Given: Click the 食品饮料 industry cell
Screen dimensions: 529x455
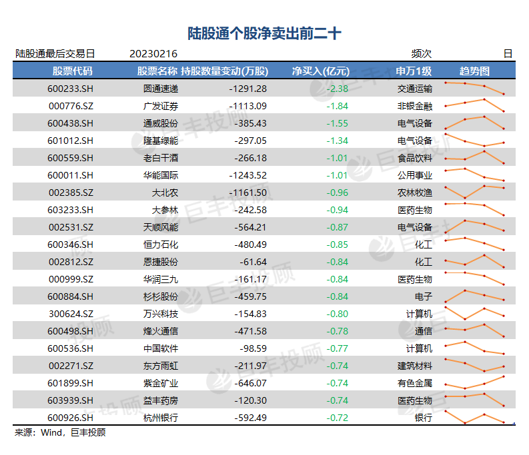Looking at the screenshot, I should click(x=415, y=158).
